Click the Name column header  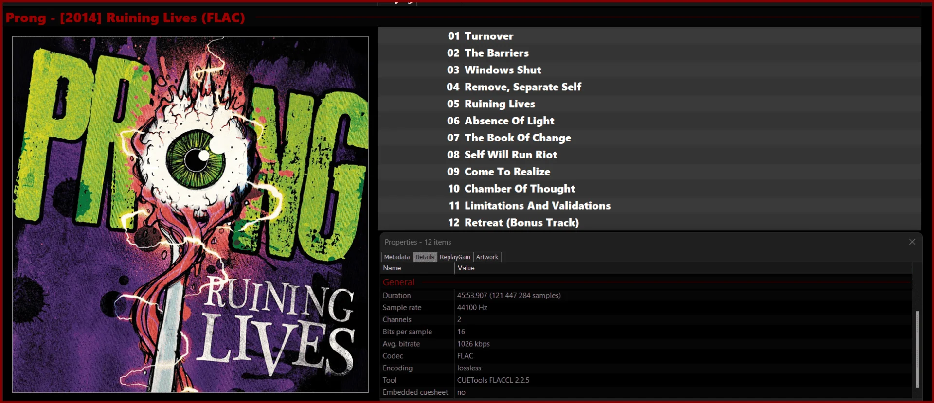[417, 268]
